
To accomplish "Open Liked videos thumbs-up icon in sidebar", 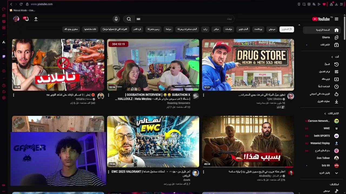I will [336, 94].
